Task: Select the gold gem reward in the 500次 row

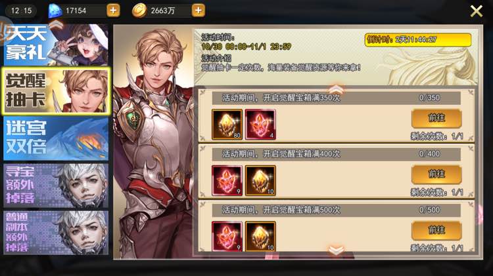Action: pos(260,236)
